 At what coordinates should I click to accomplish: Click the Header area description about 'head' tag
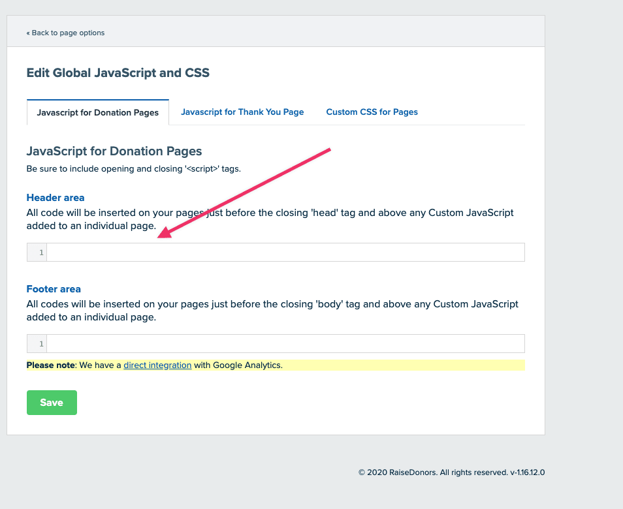click(270, 219)
